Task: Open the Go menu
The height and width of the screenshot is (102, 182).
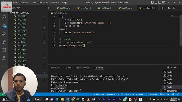Action: coord(40,3)
